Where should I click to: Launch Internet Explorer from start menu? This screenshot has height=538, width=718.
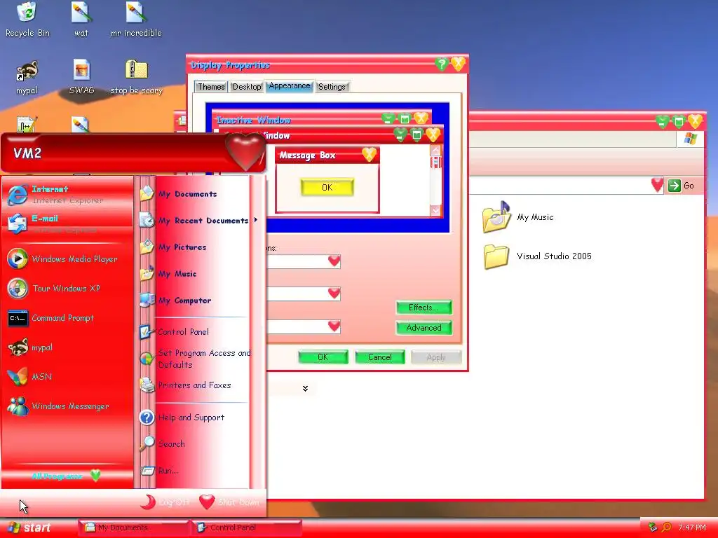[x=68, y=195]
